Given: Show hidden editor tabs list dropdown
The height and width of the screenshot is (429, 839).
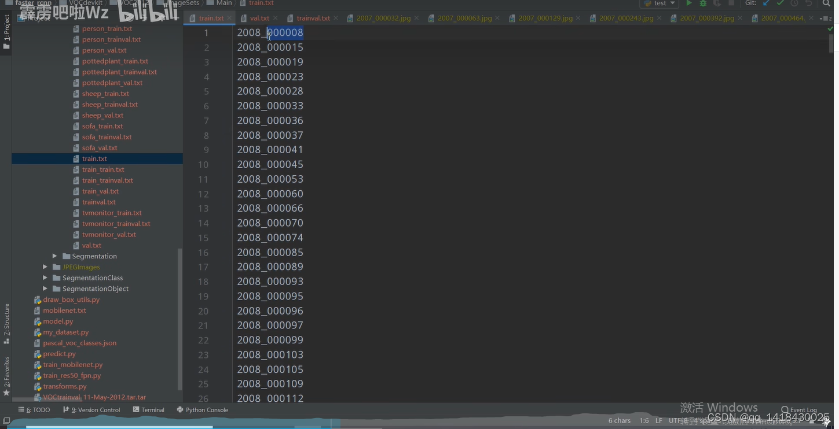Looking at the screenshot, I should tap(826, 19).
